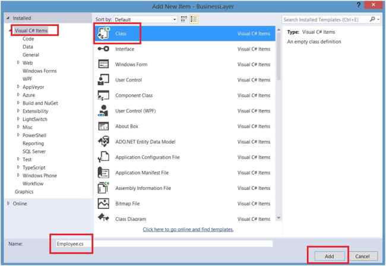
Task: Select the Code category
Action: tap(29, 39)
